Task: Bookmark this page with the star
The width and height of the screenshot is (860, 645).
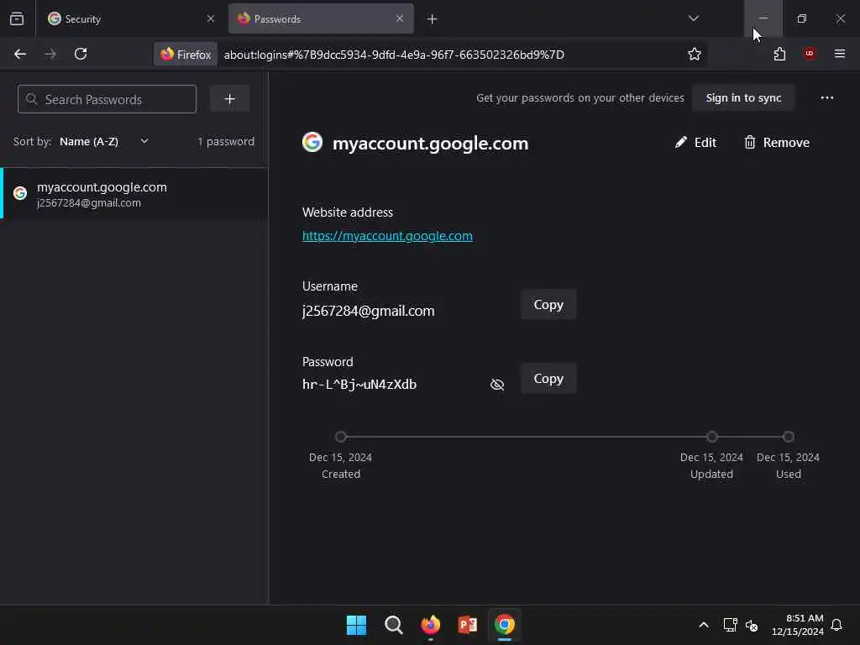Action: (695, 55)
